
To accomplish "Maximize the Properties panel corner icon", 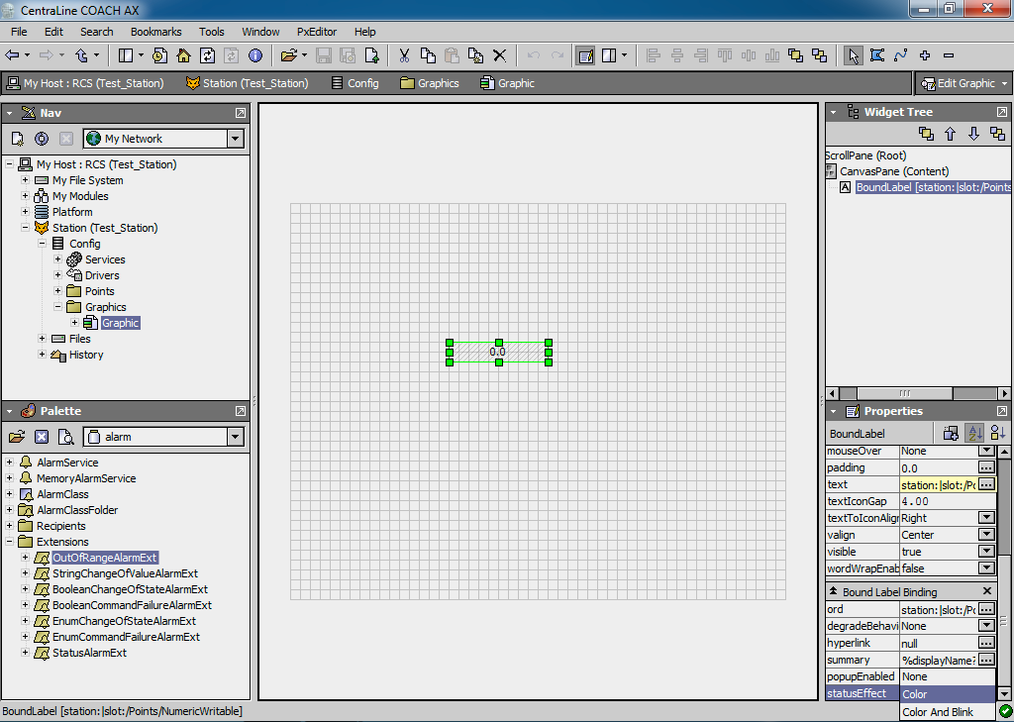I will pyautogui.click(x=1002, y=411).
